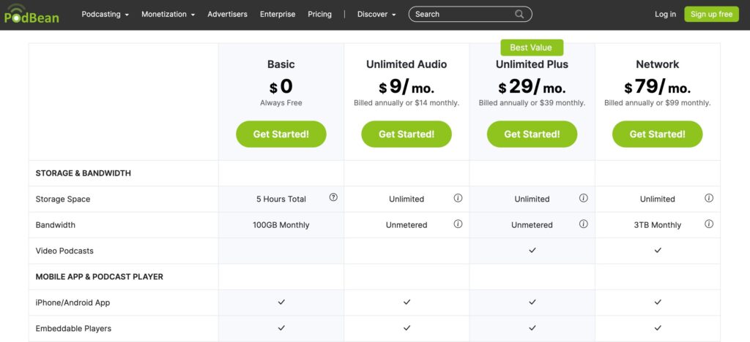Click 'Billed annually or $99 monthly' text
Screen dimensions: 750x342
657,102
